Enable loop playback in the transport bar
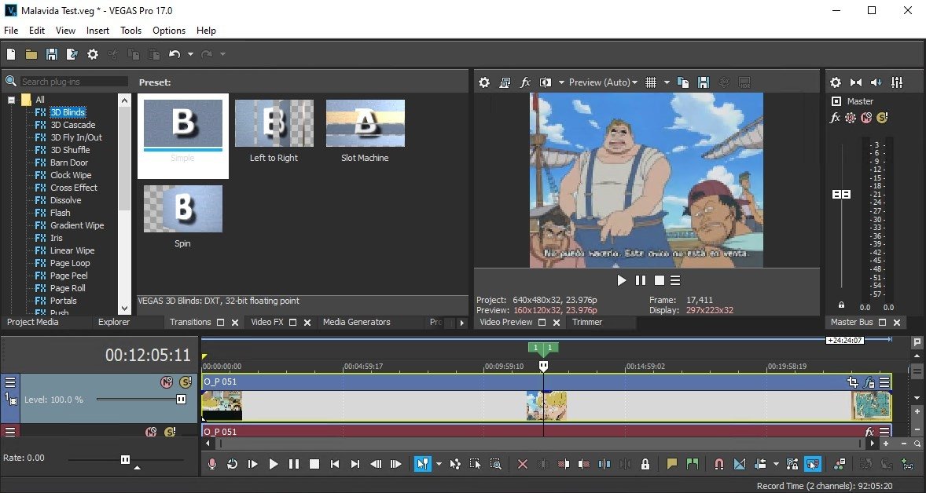The image size is (926, 493). pos(232,464)
